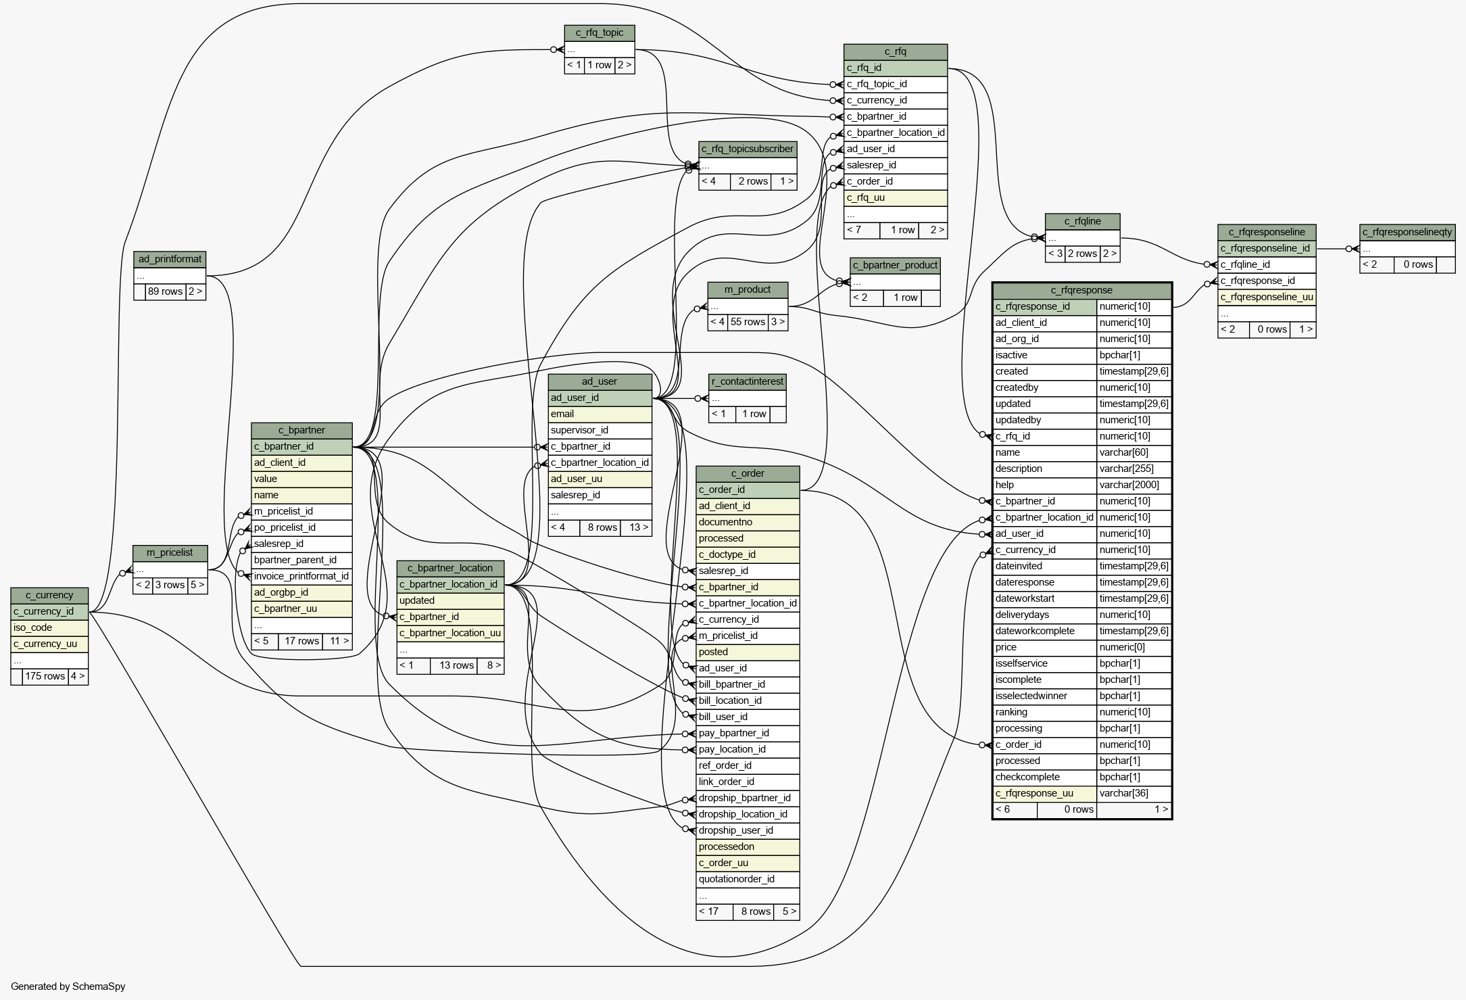Click the c_rfq_id column in c_rfq
Viewport: 1466px width, 1000px height.
point(896,68)
